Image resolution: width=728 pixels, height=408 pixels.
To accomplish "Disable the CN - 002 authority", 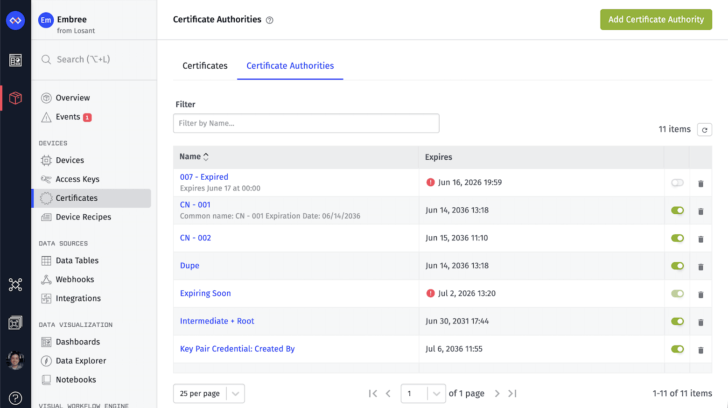I will [x=677, y=238].
